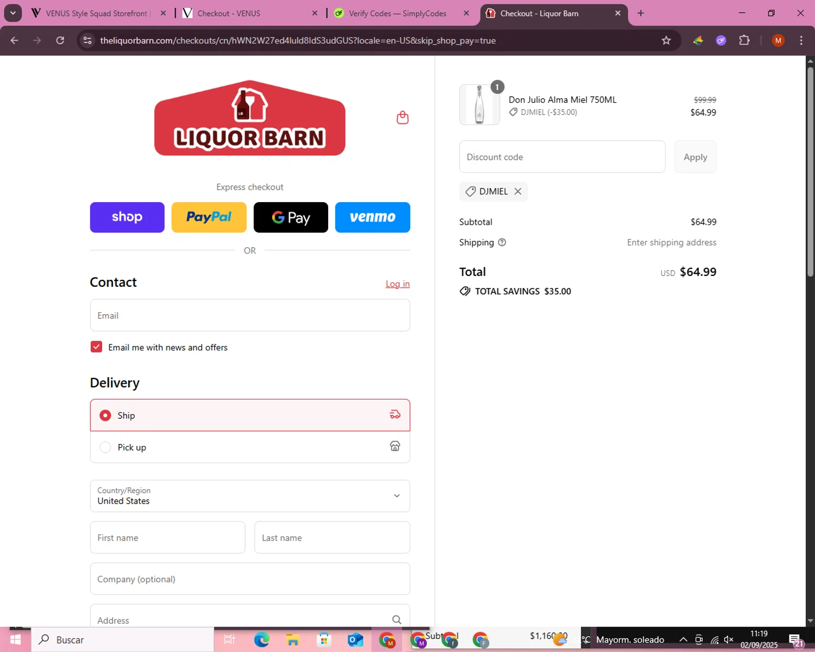Open the tab search dropdown arrow
Viewport: 815px width, 652px height.
(13, 13)
